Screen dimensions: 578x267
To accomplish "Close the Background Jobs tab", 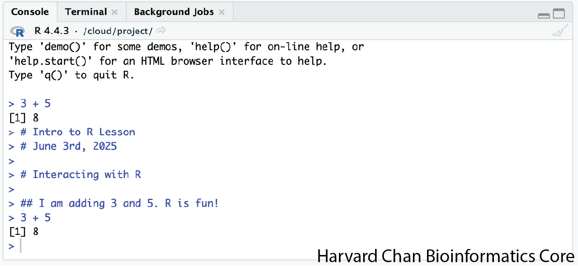I will click(221, 12).
